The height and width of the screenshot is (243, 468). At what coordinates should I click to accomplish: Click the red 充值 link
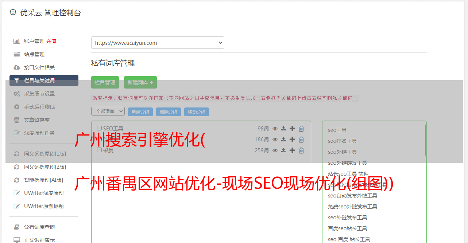pos(51,41)
